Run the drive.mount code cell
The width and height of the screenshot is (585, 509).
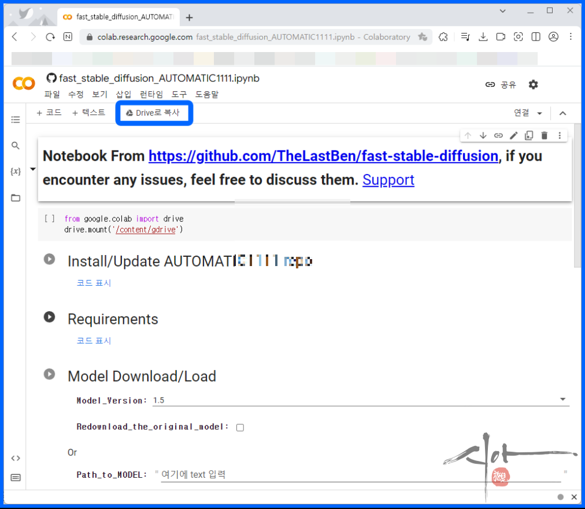pyautogui.click(x=49, y=219)
